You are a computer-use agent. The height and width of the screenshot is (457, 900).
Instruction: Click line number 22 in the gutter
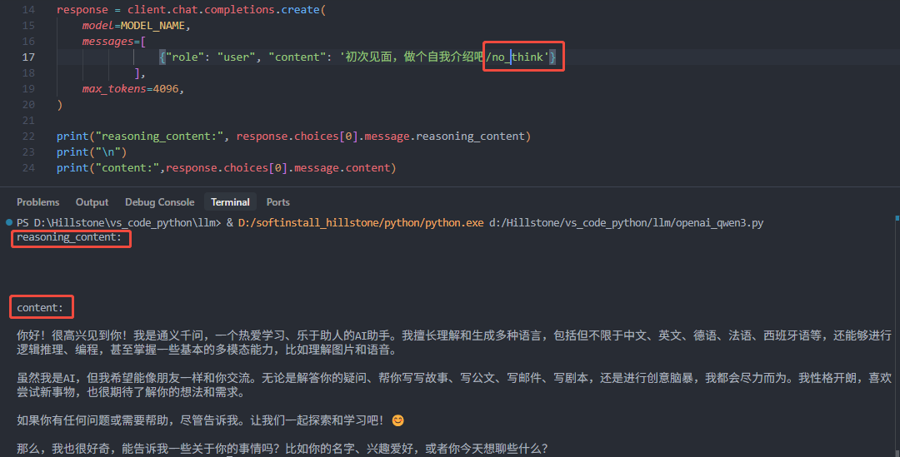tap(28, 136)
